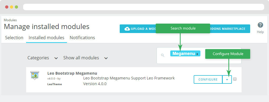Select the Installed modules tab
The image size is (269, 102).
47,38
